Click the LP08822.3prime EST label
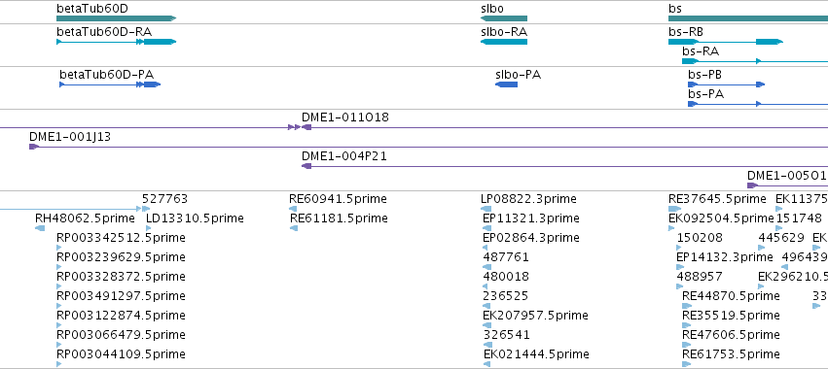Viewport: 828px width, 369px height. pyautogui.click(x=528, y=199)
